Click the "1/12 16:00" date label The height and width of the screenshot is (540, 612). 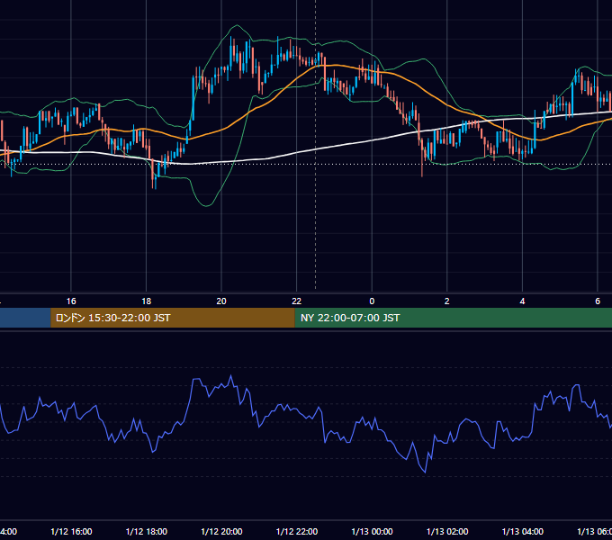pos(71,531)
